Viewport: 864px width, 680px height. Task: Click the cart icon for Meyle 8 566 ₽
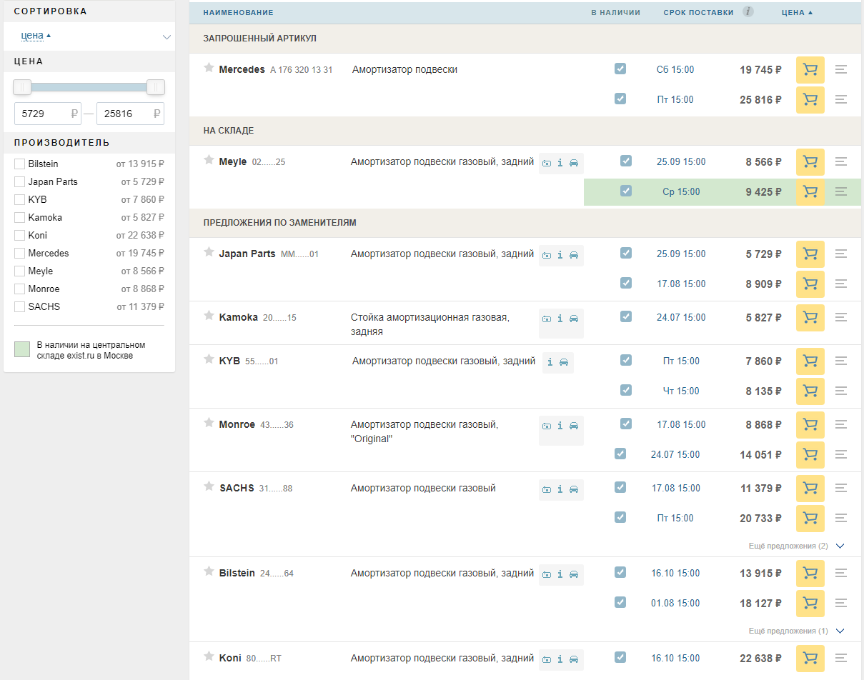pyautogui.click(x=810, y=162)
